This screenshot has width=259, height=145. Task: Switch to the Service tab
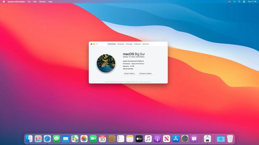click(x=145, y=44)
